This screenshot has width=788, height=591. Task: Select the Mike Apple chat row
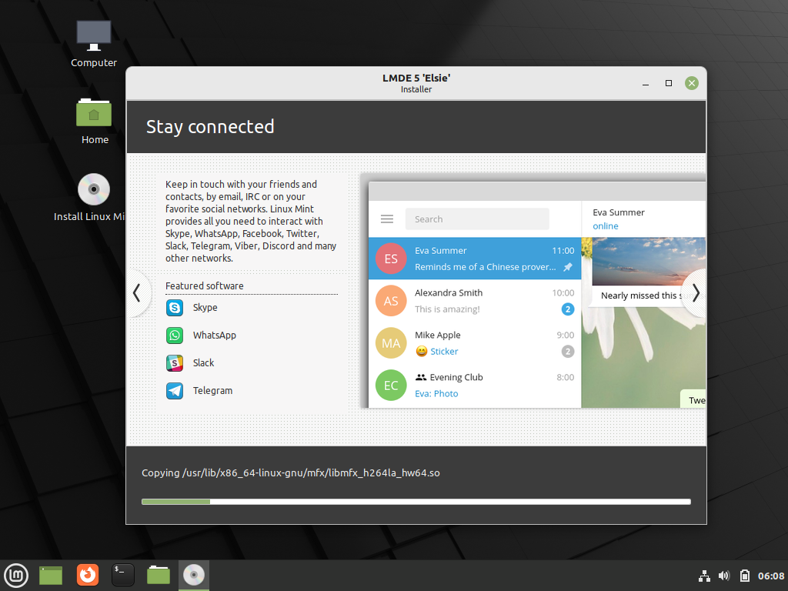click(x=475, y=342)
